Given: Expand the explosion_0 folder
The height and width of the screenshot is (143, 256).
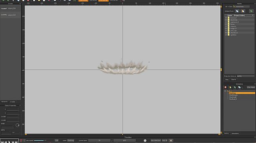Looking at the screenshot, I should point(226,22).
